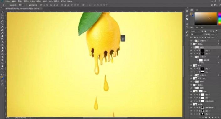Filter layers by type layers T icon
221x119 pixels.
(208, 31)
